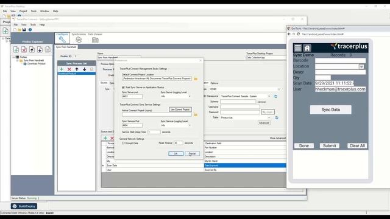Click the Sync Service Port field

(132, 125)
